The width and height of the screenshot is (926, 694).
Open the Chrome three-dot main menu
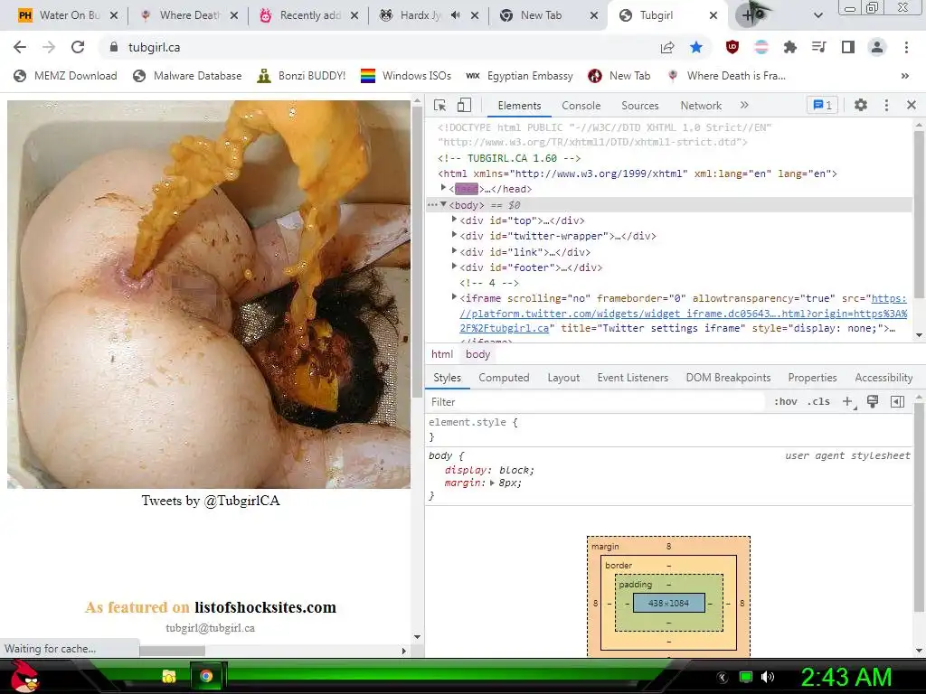coord(906,47)
